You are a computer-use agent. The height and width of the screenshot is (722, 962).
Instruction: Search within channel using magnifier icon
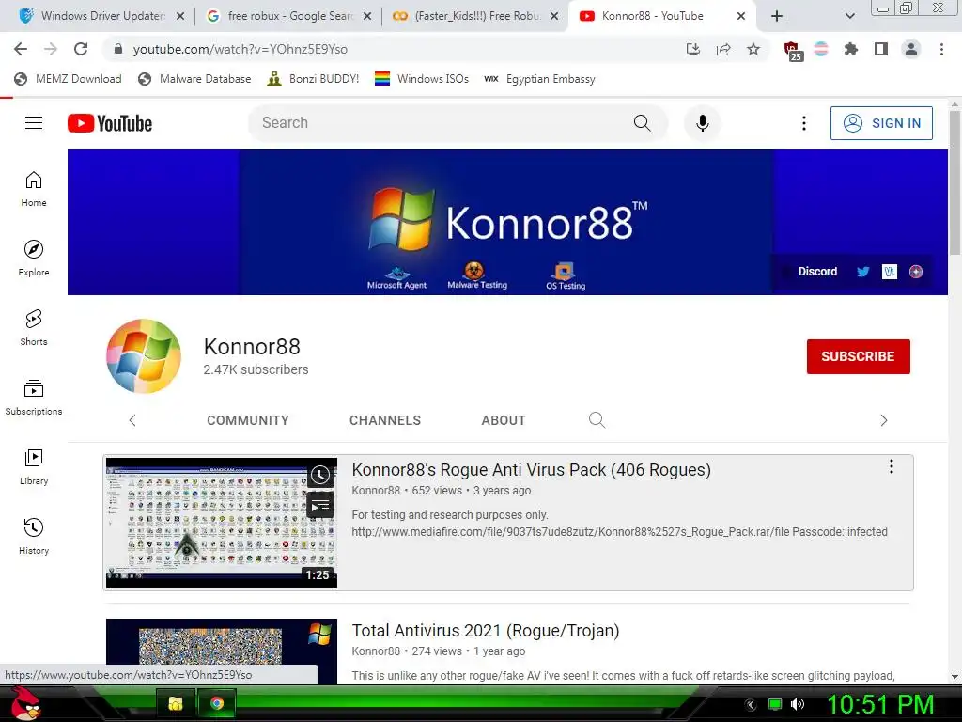[597, 420]
